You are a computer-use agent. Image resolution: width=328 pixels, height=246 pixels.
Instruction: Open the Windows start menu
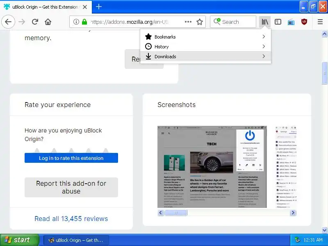[x=19, y=240]
